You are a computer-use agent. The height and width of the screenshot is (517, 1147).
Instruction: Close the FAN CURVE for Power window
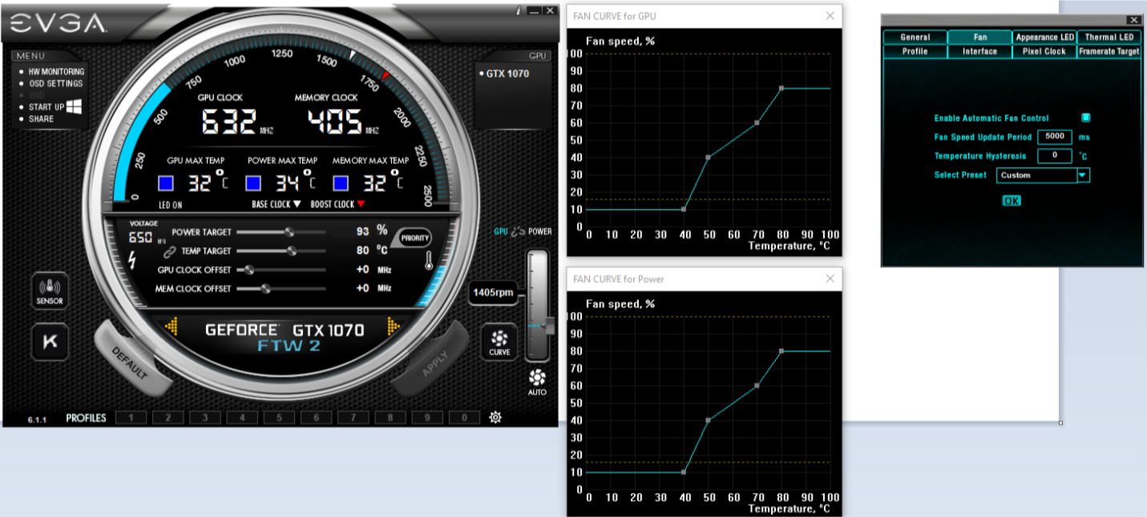coord(830,279)
